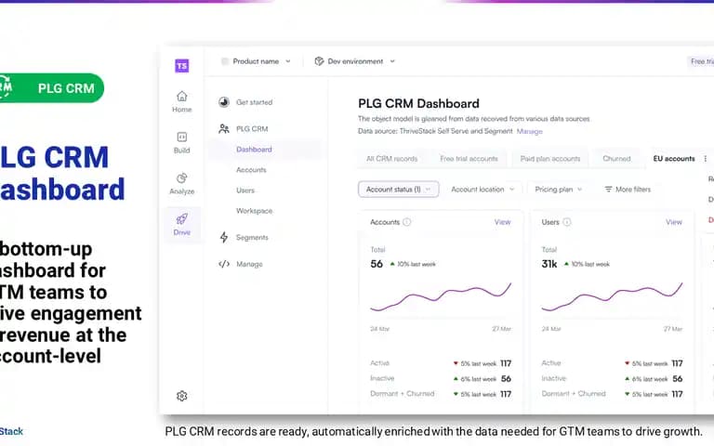The image size is (714, 446).
Task: Open the Manage menu item
Action: click(249, 264)
